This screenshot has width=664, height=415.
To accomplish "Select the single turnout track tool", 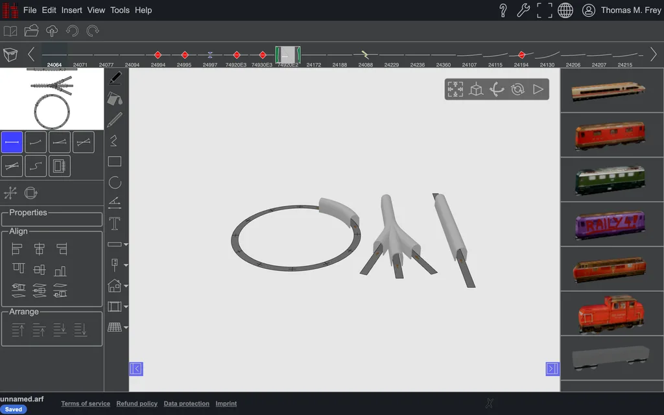I will pos(60,142).
